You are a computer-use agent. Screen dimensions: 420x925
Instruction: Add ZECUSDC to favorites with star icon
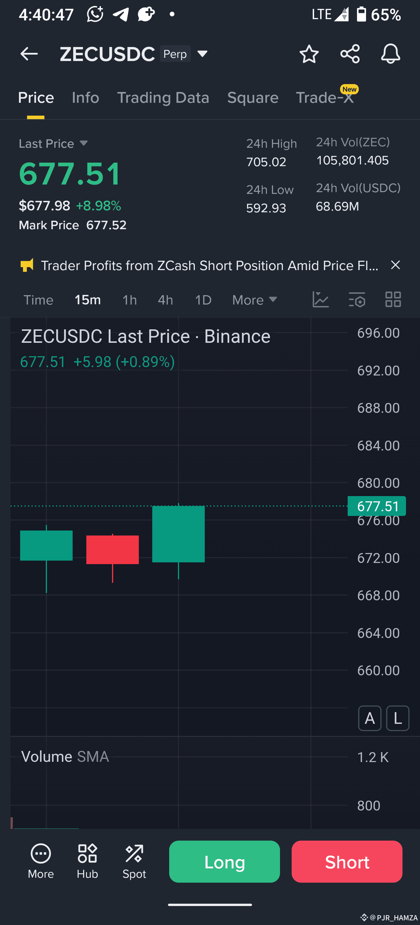309,54
